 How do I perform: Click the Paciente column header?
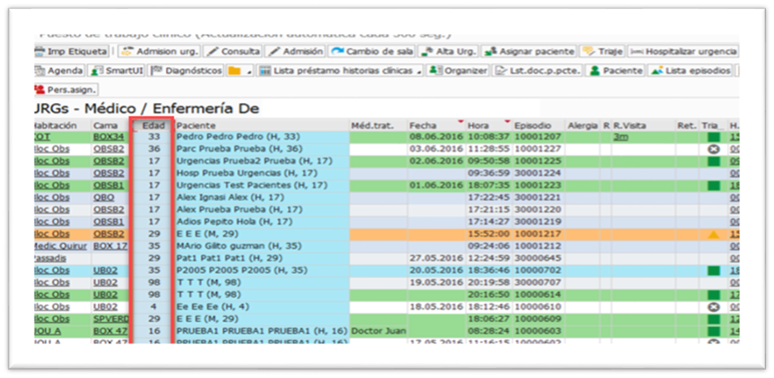tap(262, 126)
